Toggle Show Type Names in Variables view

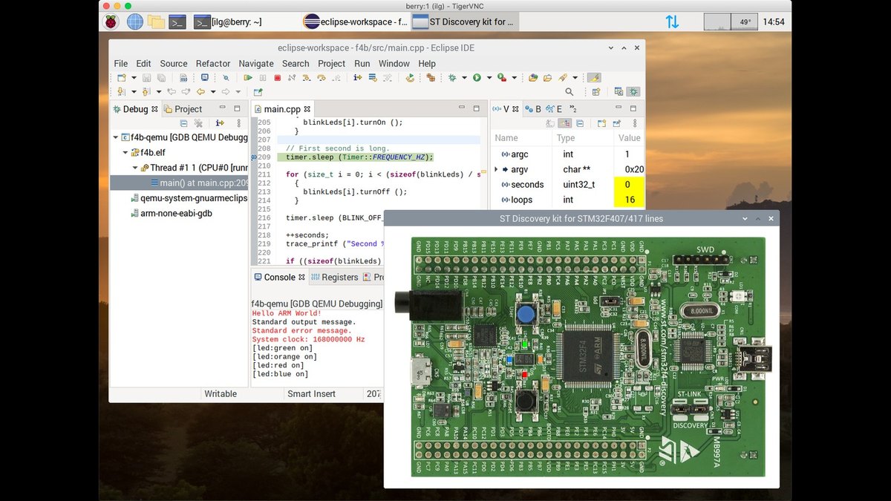549,123
